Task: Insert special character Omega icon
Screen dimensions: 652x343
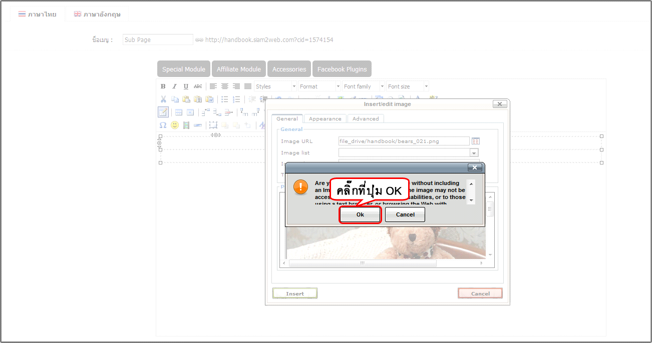Action: 163,125
